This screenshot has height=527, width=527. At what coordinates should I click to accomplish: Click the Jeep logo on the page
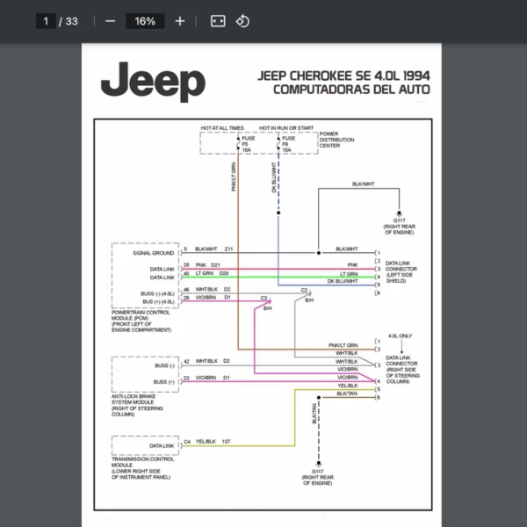coord(152,83)
